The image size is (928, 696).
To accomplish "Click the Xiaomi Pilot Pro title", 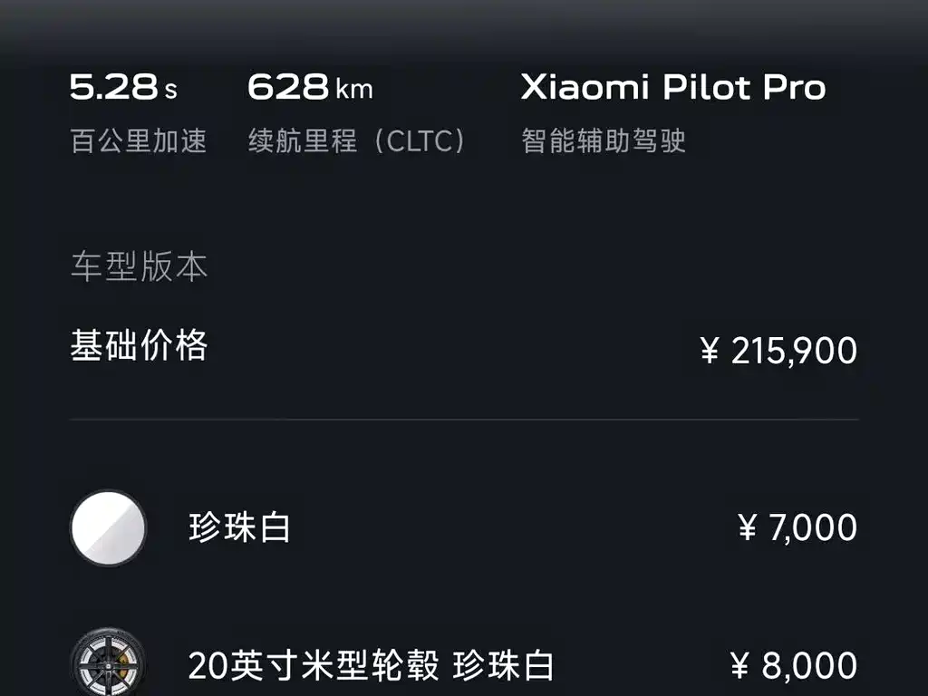I will 673,88.
